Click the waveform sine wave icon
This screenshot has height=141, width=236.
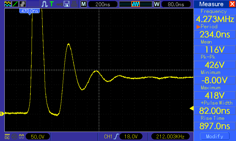[8, 4]
